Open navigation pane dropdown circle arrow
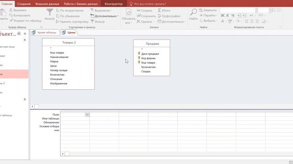293x164 pixels. [19, 33]
